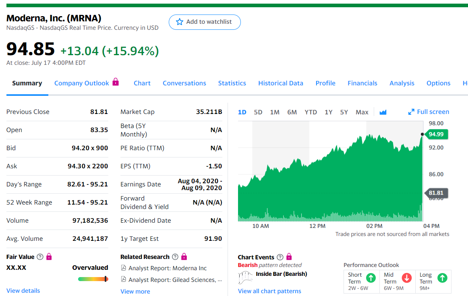Viewport: 468px width, 296px height.
Task: Open Analyst Report: Moderna Inc
Action: coord(168,268)
